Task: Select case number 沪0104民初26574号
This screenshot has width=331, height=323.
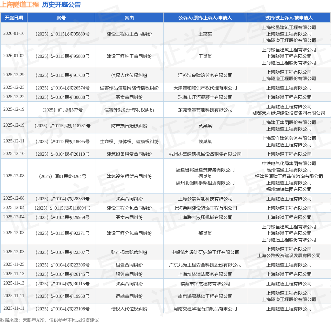Action: pyautogui.click(x=62, y=88)
